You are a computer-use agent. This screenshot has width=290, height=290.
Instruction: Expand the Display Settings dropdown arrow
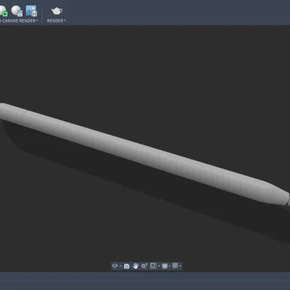[x=170, y=266]
